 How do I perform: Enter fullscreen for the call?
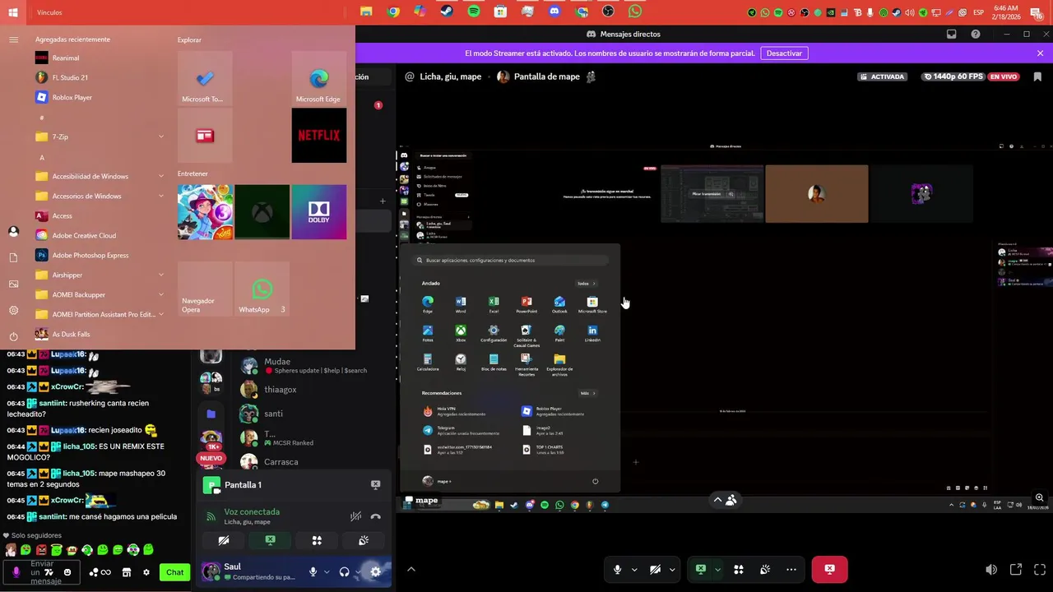pyautogui.click(x=1040, y=570)
